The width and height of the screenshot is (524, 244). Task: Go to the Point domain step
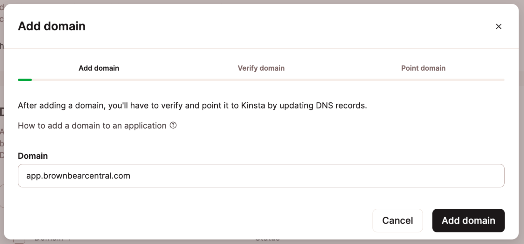tap(423, 68)
